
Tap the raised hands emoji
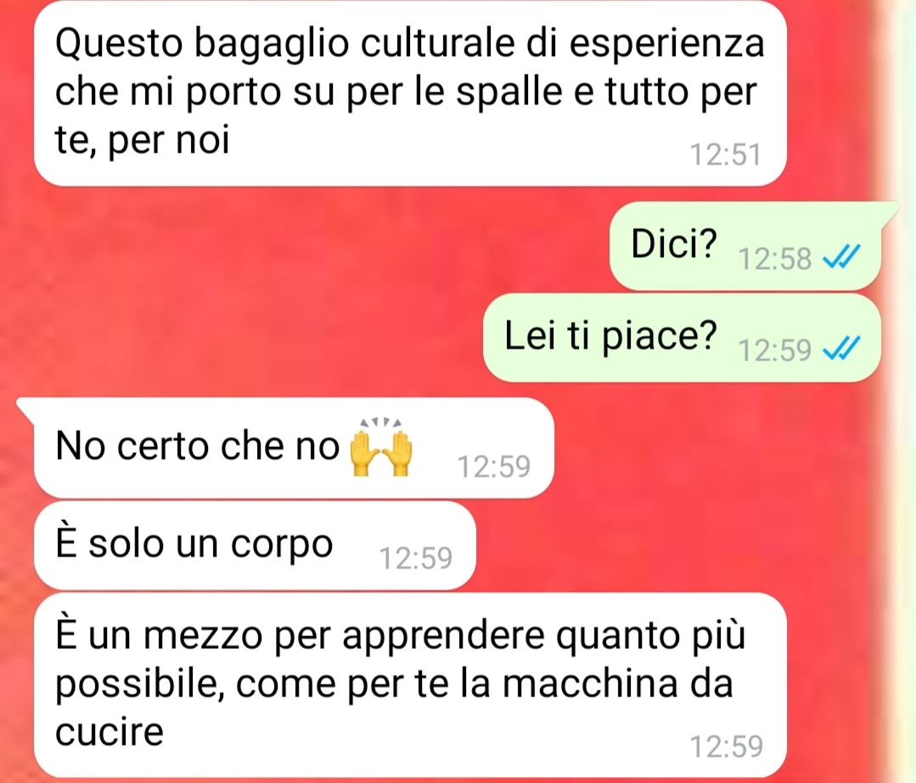click(x=380, y=448)
